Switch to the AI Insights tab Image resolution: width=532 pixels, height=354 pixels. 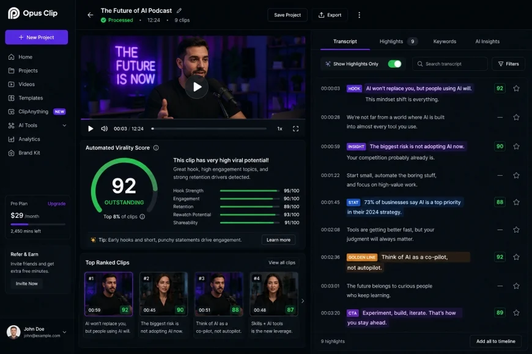click(x=487, y=42)
